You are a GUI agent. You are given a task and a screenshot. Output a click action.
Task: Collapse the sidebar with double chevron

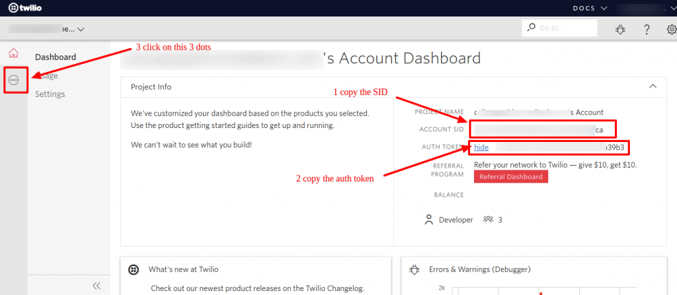(x=97, y=286)
